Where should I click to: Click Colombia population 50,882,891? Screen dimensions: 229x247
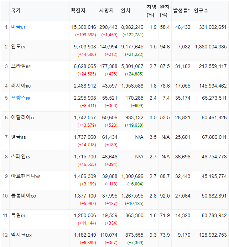214,196
